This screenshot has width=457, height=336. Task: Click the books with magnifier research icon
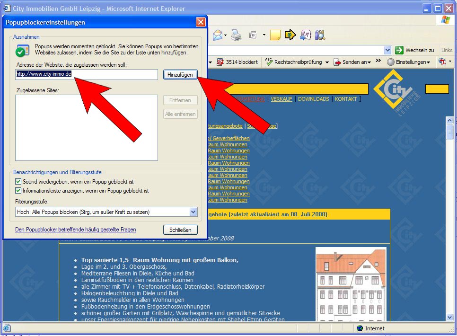tap(320, 35)
